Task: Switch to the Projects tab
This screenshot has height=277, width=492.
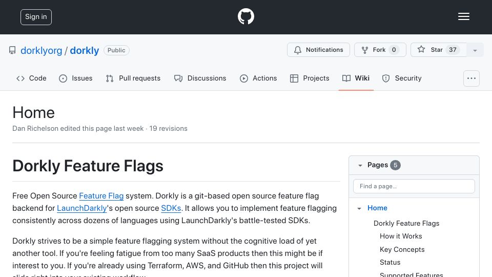Action: [x=310, y=78]
